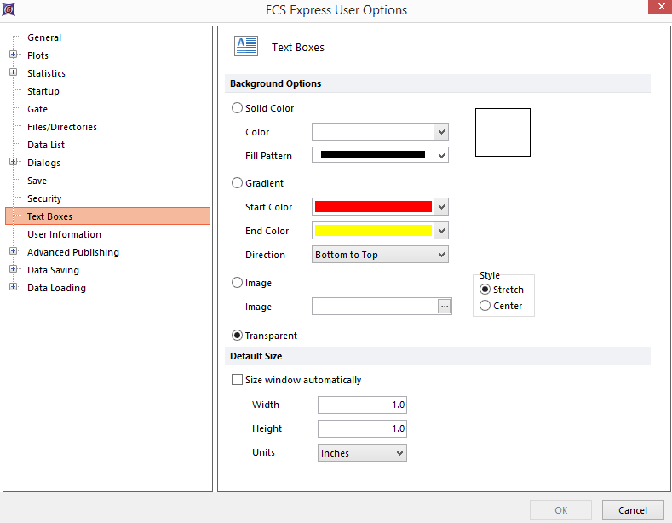Click into the Width input field
The height and width of the screenshot is (523, 672).
(362, 405)
